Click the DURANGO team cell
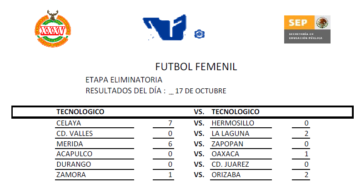This screenshot has width=361, height=188. 74,164
